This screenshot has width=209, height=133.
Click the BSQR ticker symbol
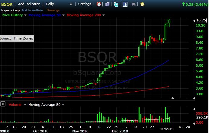(7, 5)
